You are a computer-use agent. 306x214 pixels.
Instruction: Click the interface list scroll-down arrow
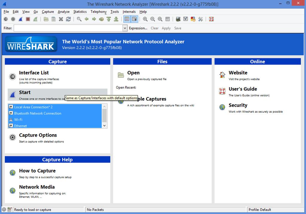point(104,126)
